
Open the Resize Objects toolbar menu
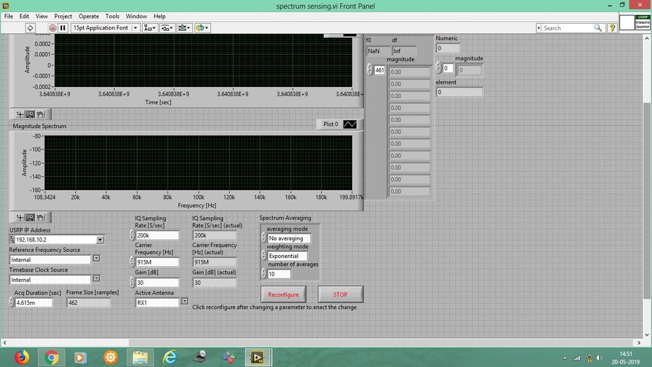(x=184, y=28)
